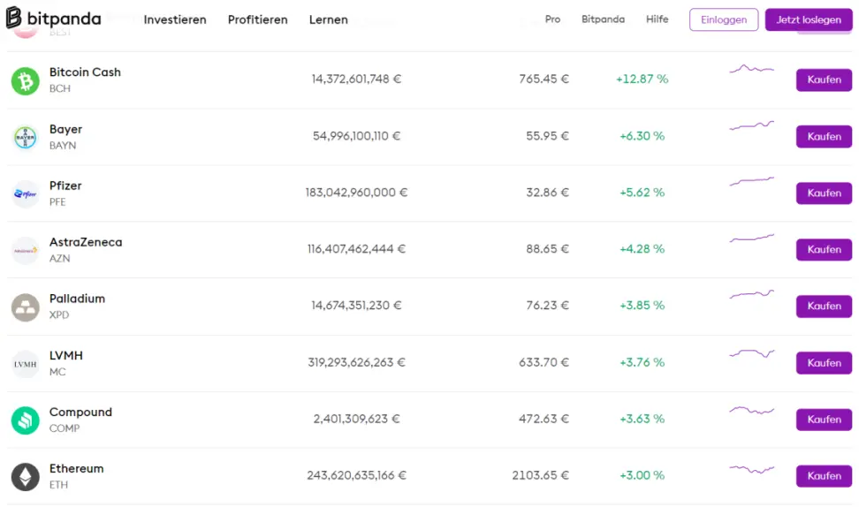Click Kaufen for Ethereum

coord(824,476)
